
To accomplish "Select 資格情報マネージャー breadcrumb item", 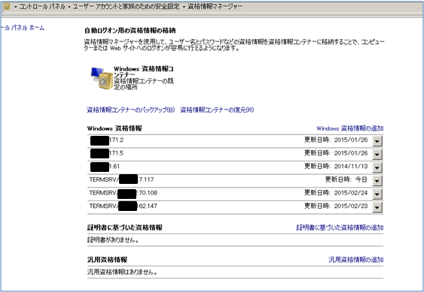I will [215, 7].
